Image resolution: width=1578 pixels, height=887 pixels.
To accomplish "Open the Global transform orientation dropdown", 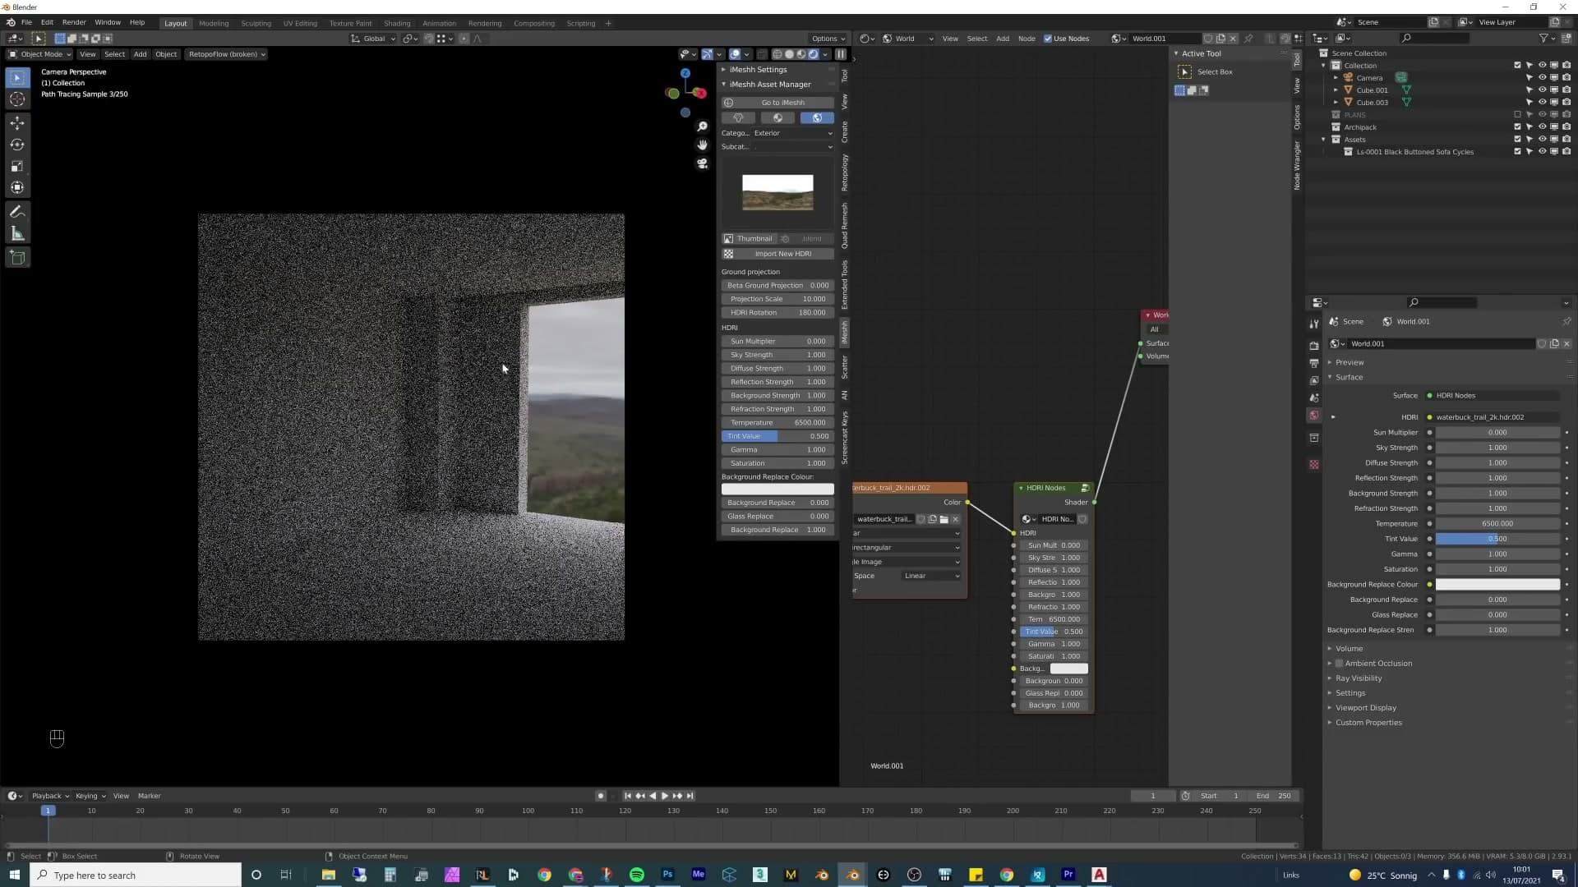I will (373, 39).
